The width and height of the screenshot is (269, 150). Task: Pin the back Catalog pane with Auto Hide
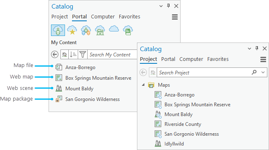[169, 6]
